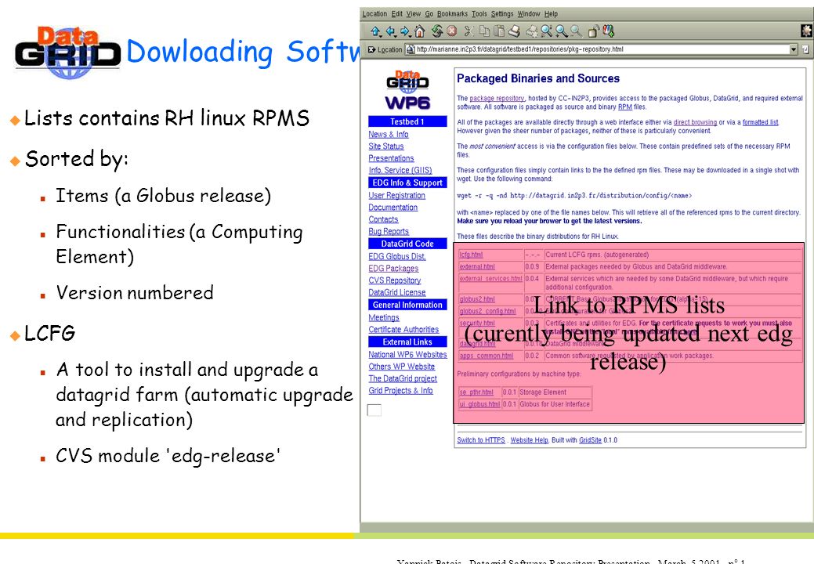Viewport: 814px width, 564px height.
Task: Click the Go button beside location dropdown
Action: coord(805,49)
